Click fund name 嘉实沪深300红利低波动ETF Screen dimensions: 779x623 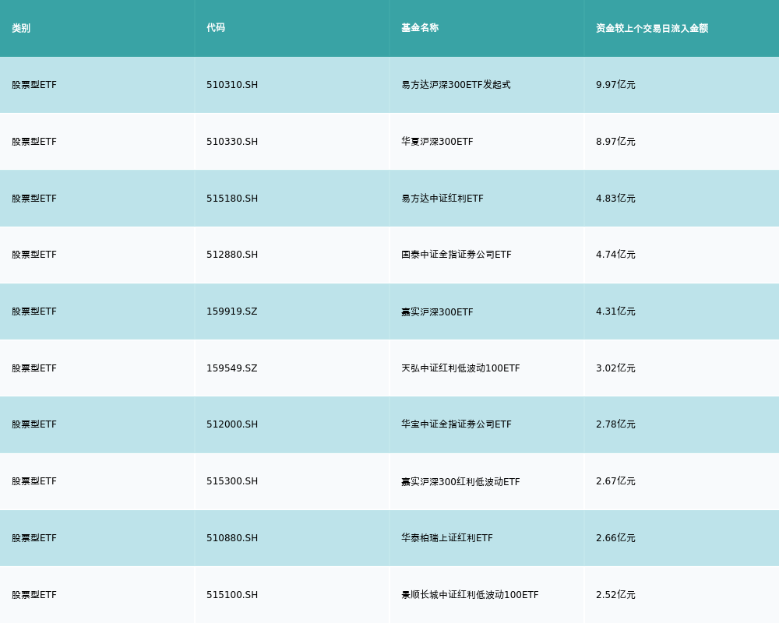pos(460,481)
